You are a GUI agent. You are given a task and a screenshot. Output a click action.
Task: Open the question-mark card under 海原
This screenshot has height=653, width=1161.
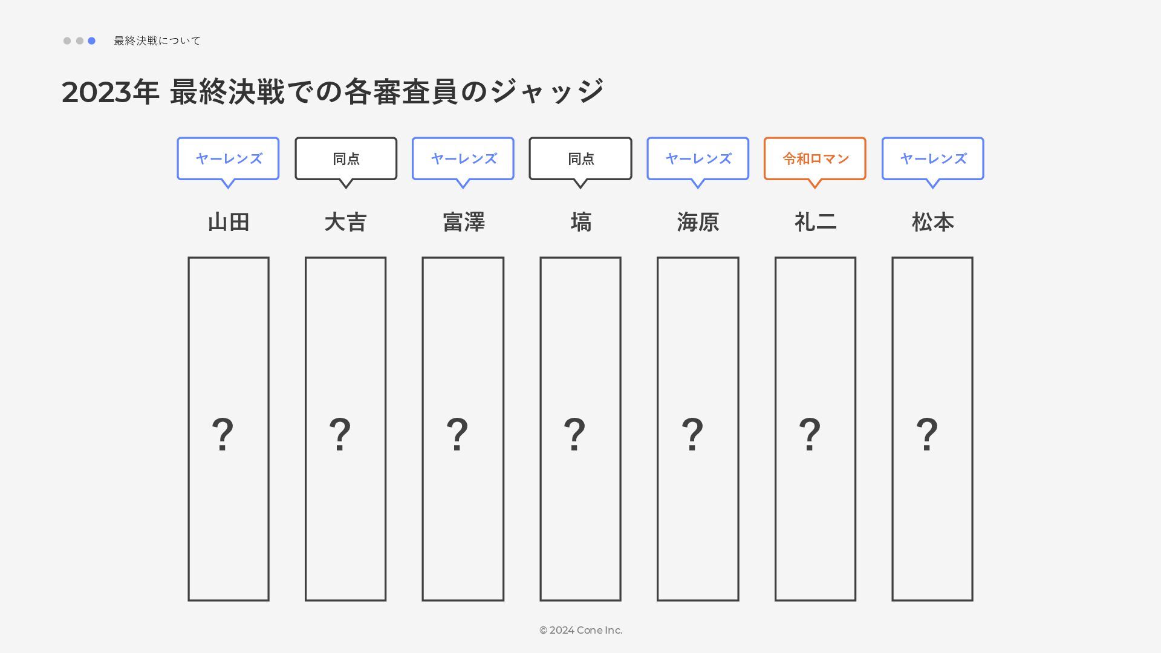coord(698,429)
